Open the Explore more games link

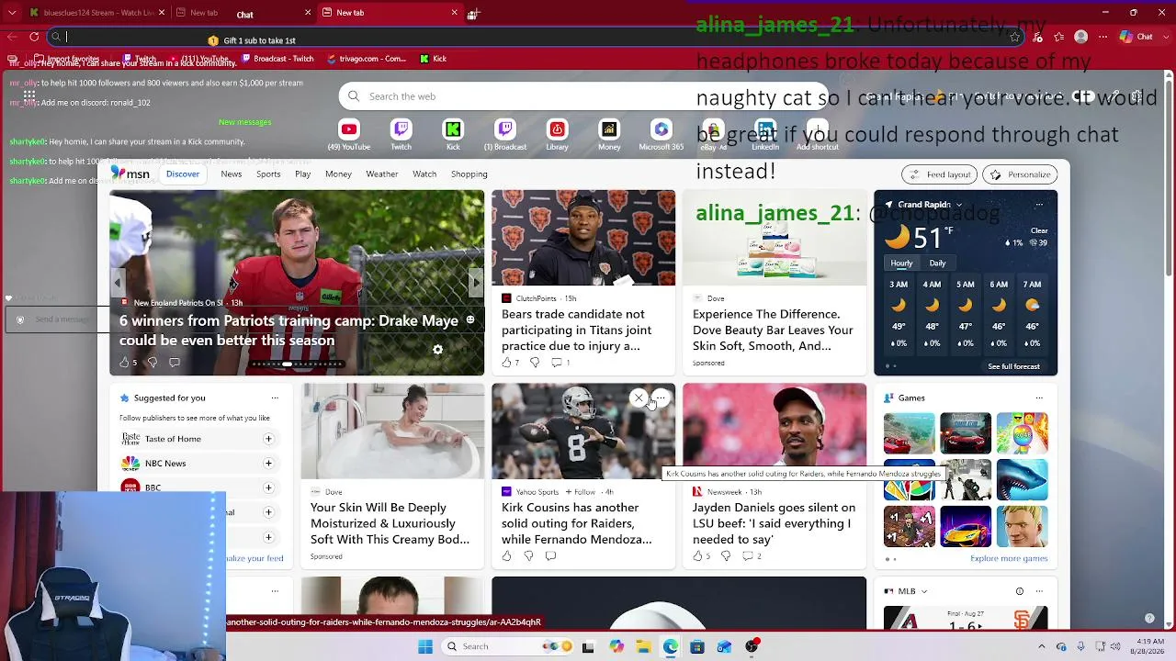coord(1009,558)
